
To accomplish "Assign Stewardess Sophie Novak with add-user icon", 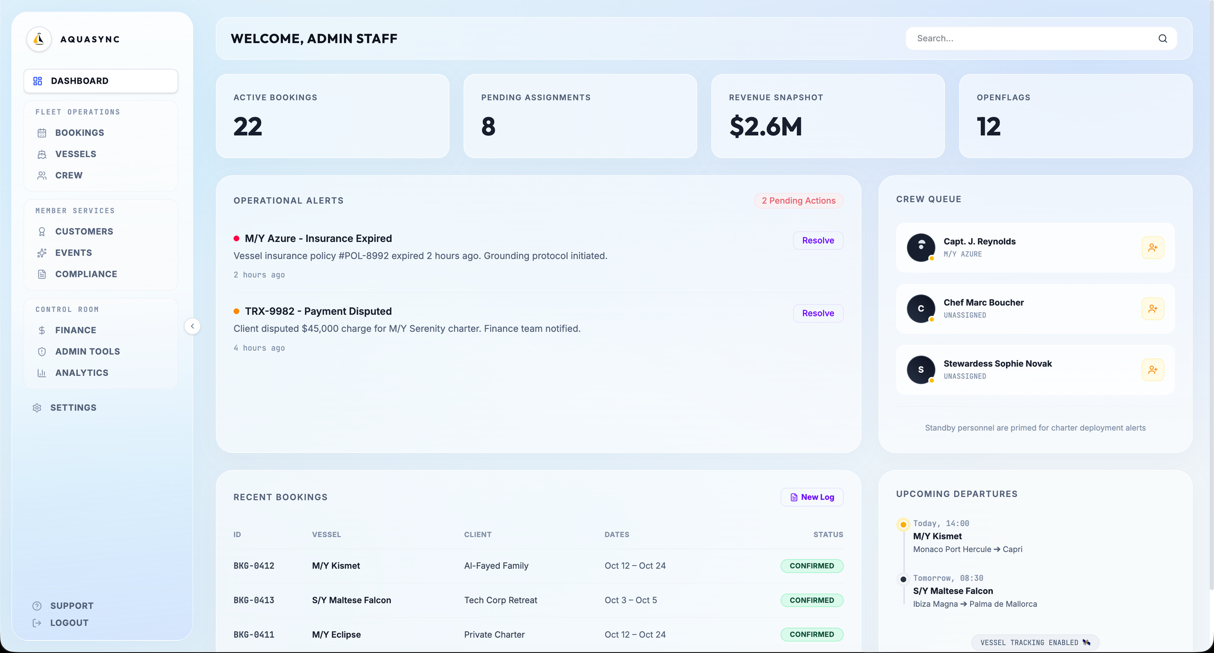I will [x=1153, y=370].
